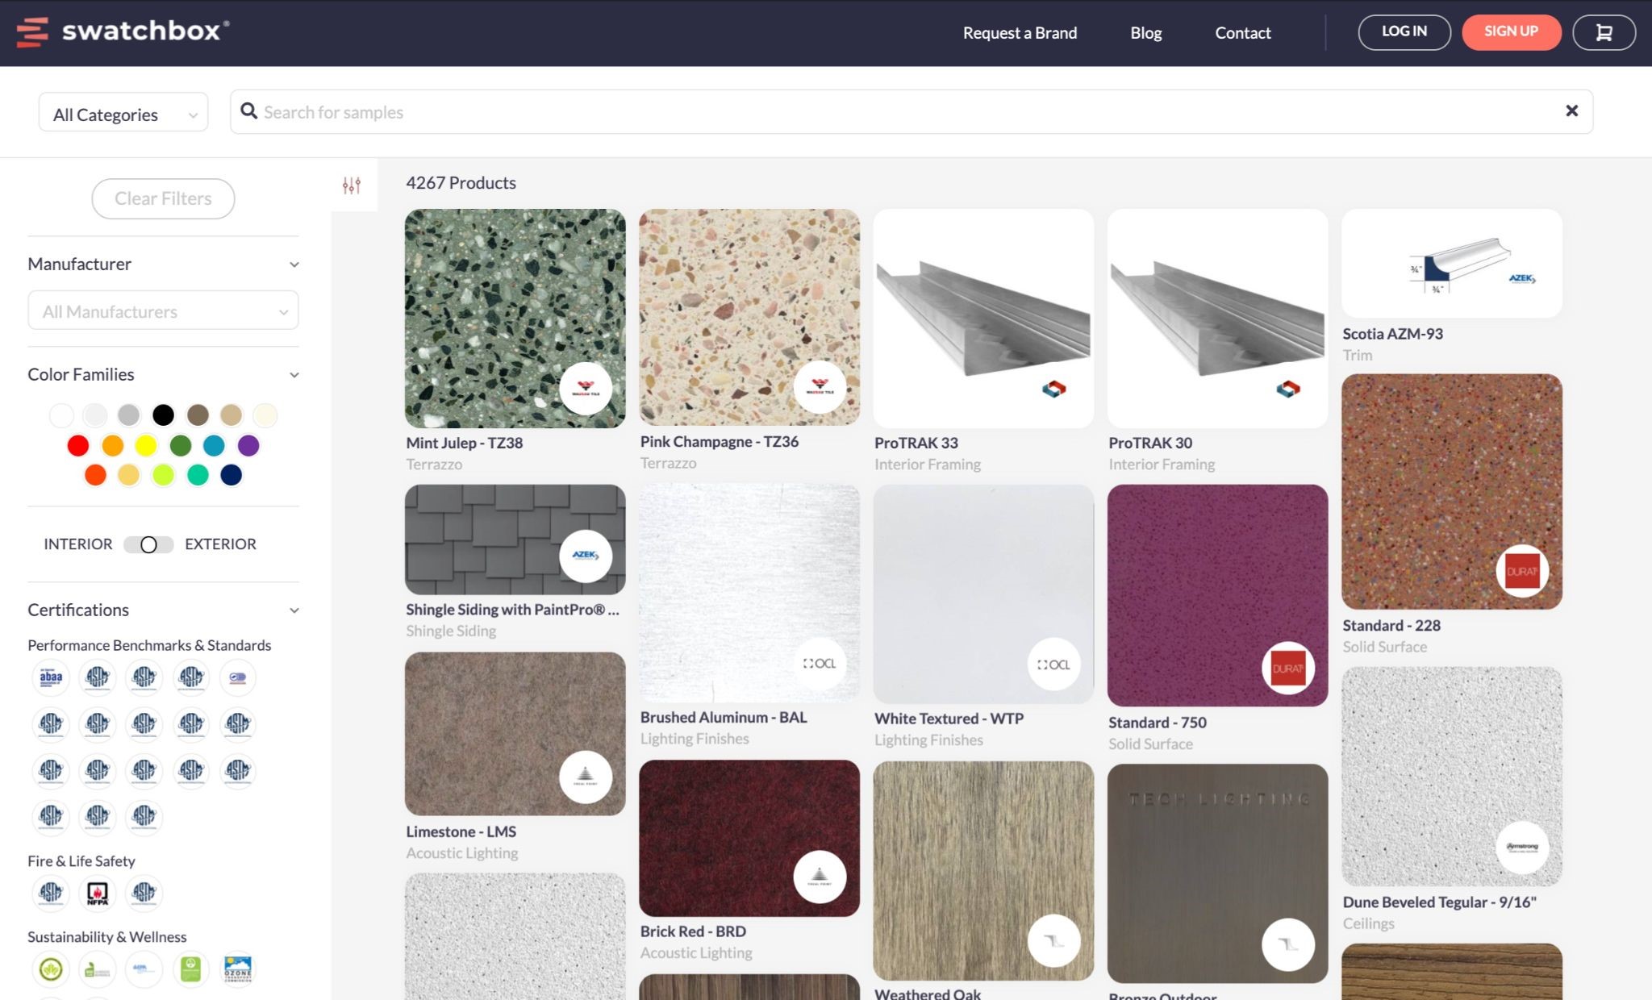
Task: Open Request a Brand in navigation
Action: 1020,33
